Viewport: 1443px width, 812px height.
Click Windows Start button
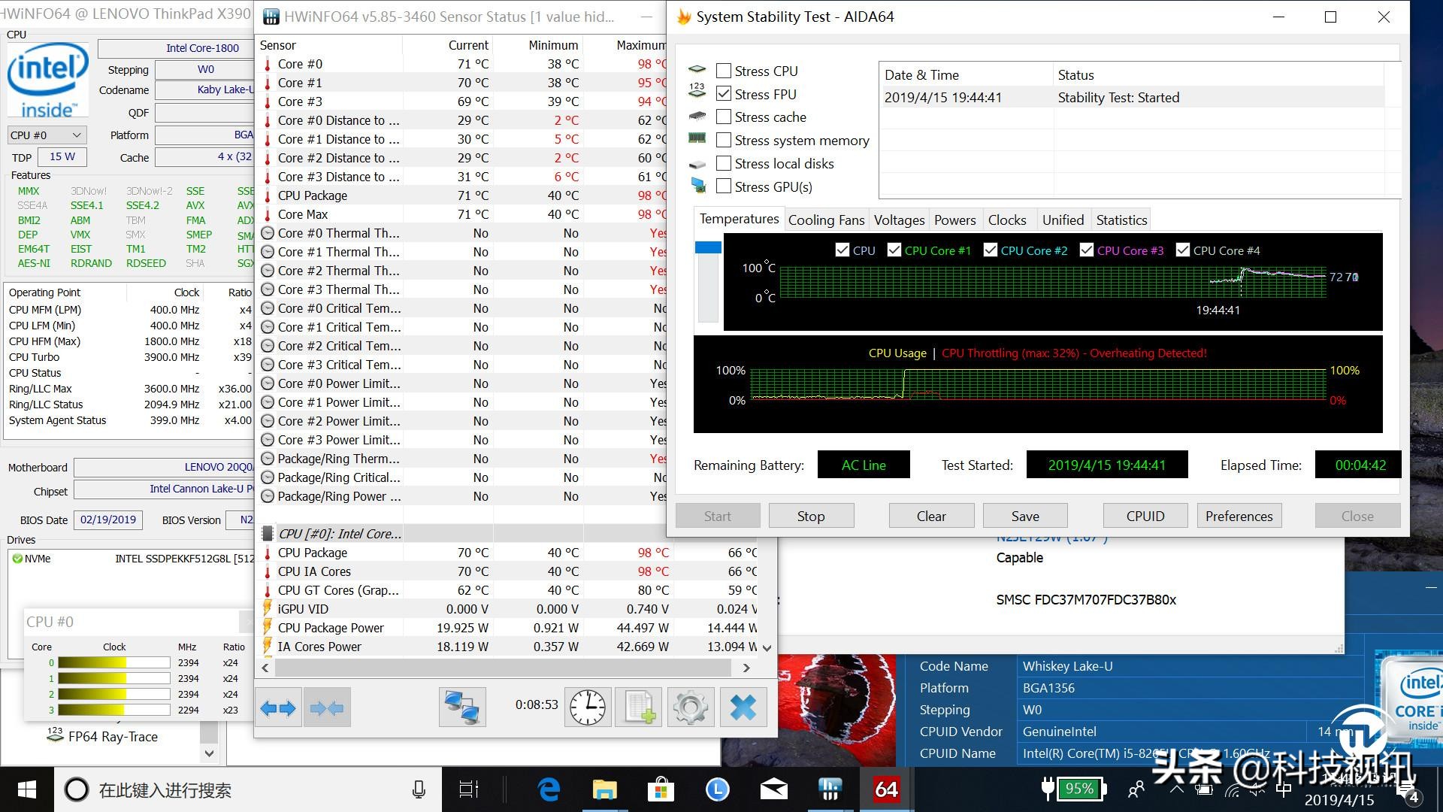point(27,789)
